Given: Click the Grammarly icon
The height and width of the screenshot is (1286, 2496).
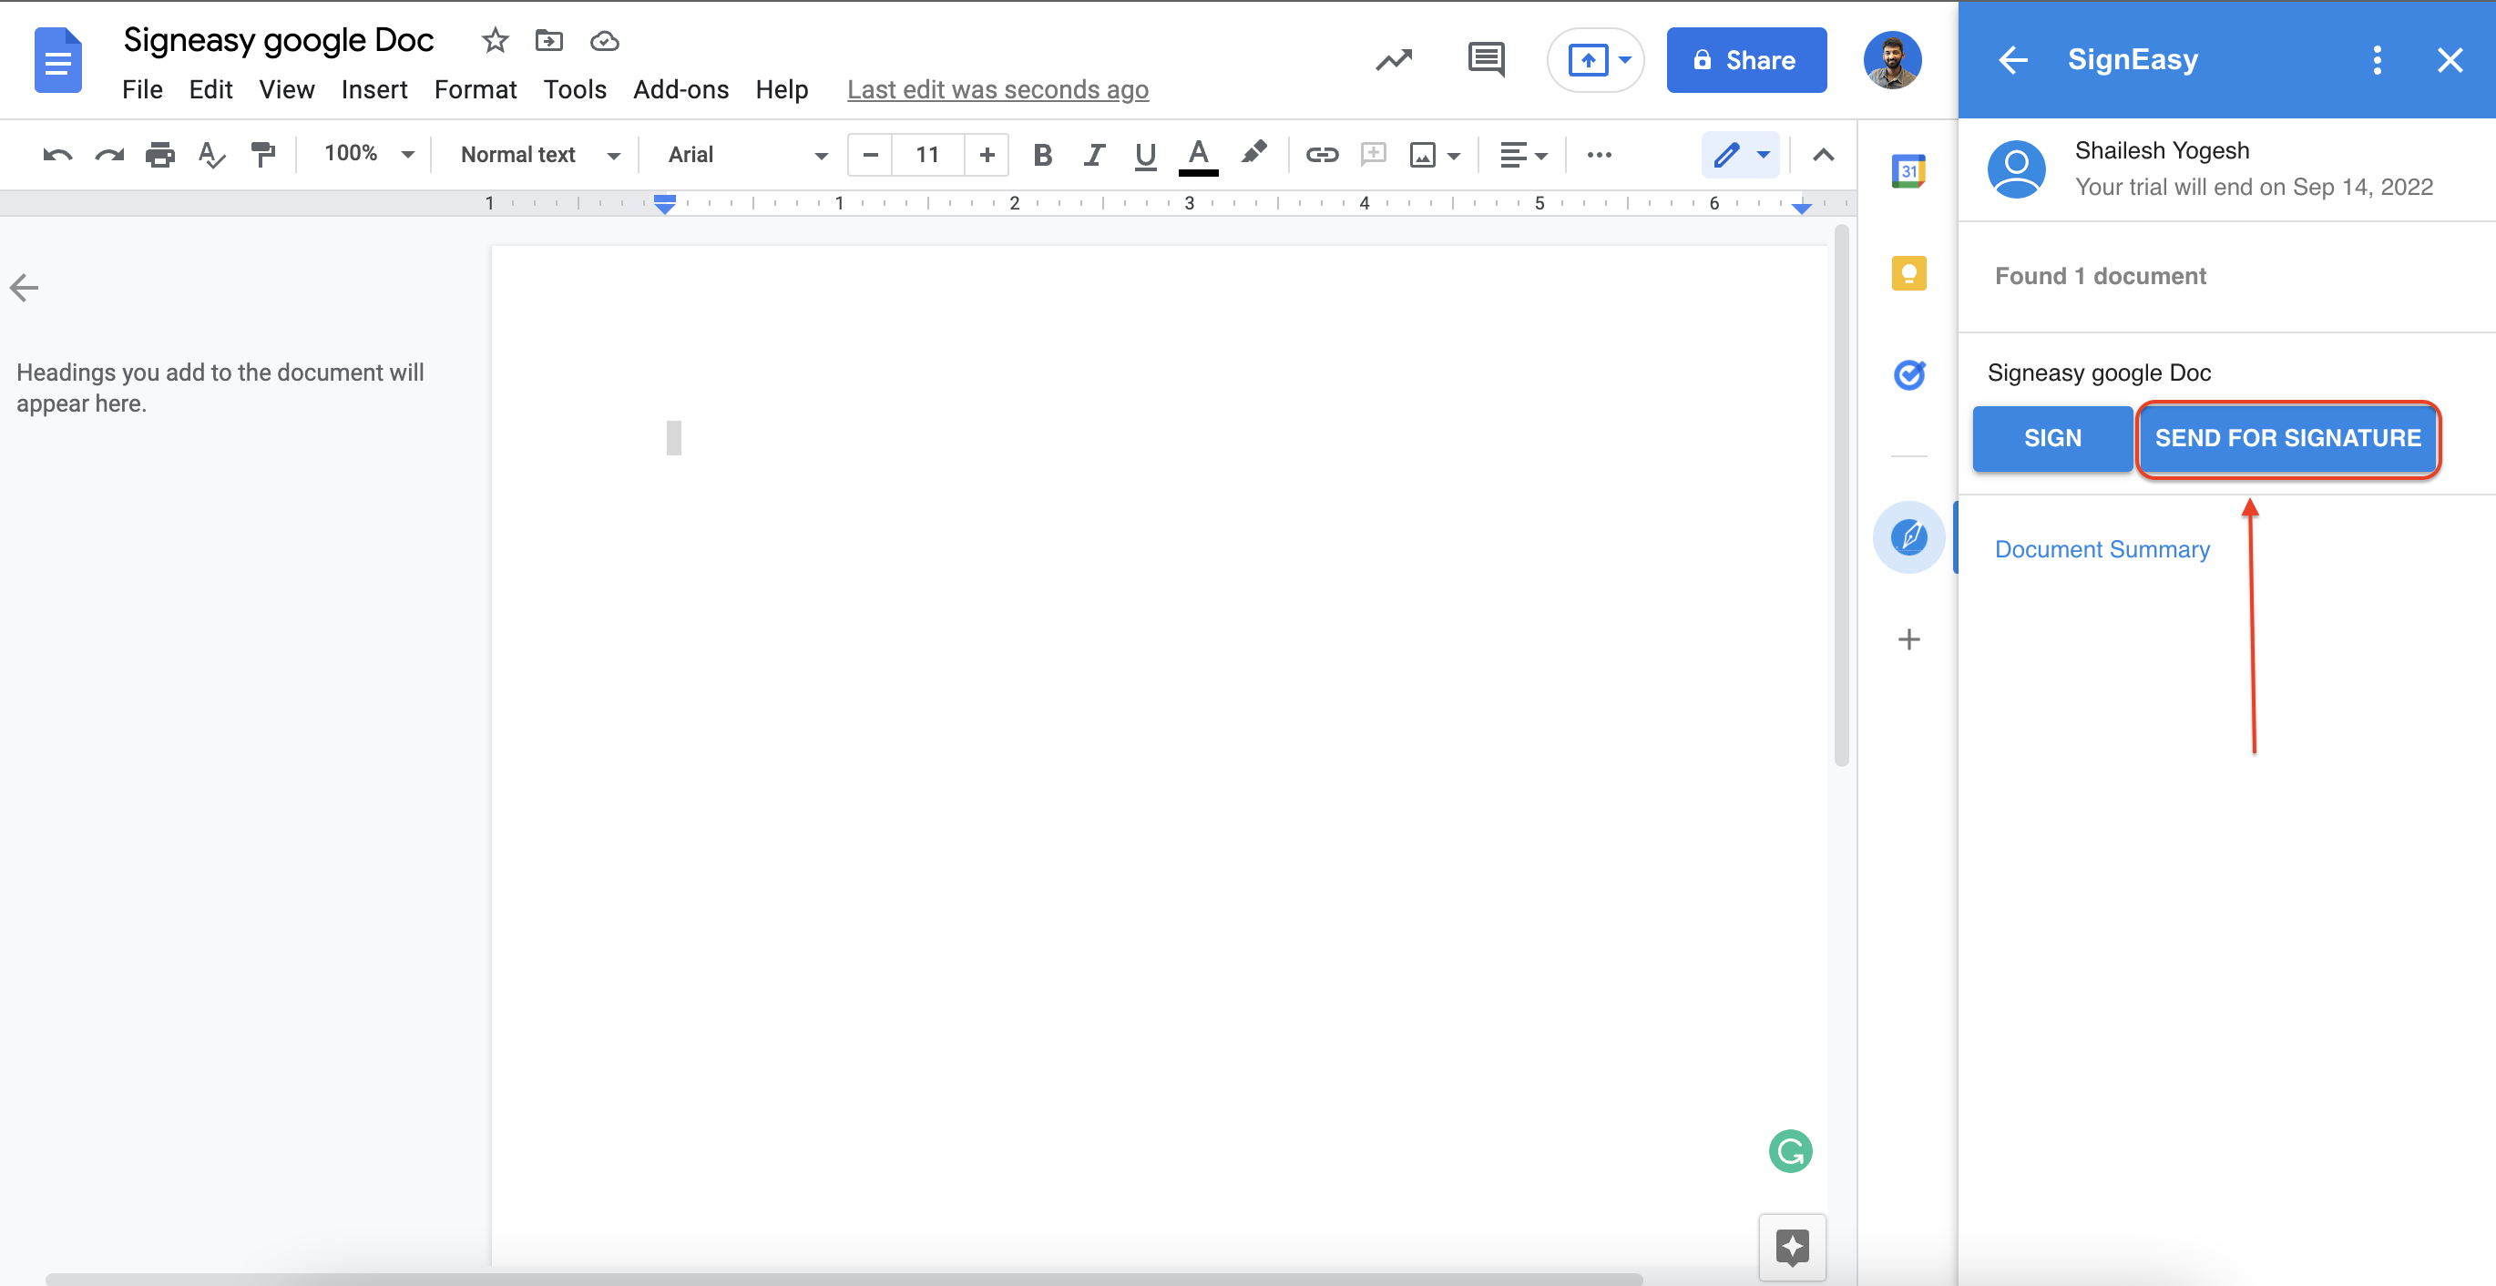Looking at the screenshot, I should [1790, 1151].
